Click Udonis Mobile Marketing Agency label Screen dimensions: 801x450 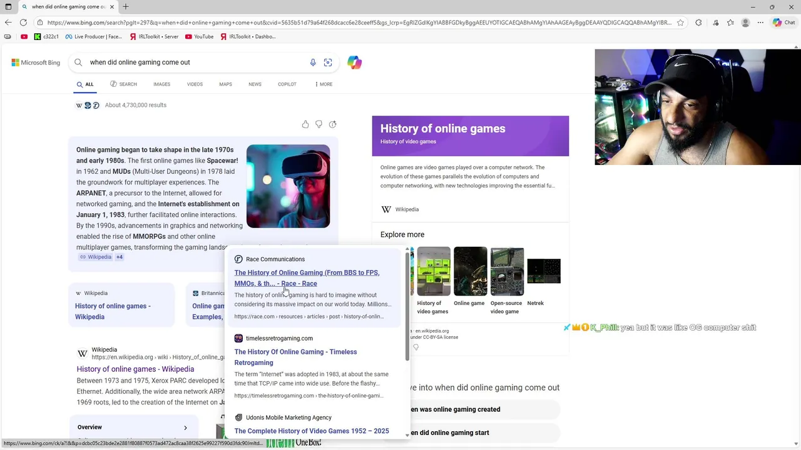coord(288,417)
